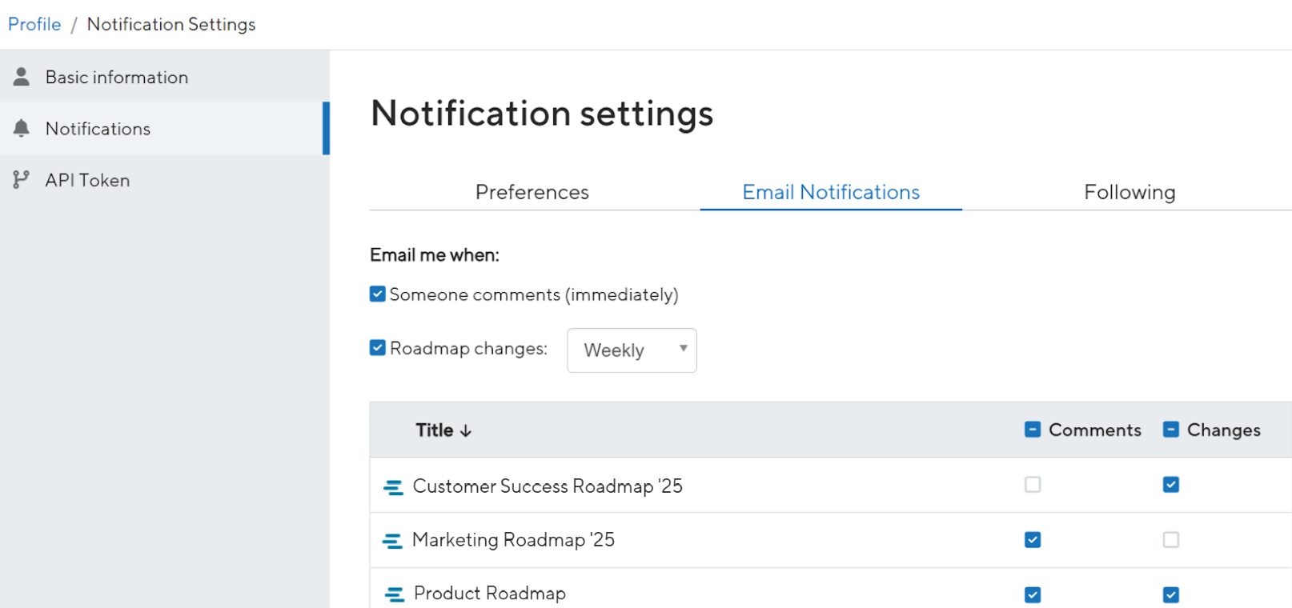Click the branch icon beside API Token
The width and height of the screenshot is (1292, 608).
(21, 180)
